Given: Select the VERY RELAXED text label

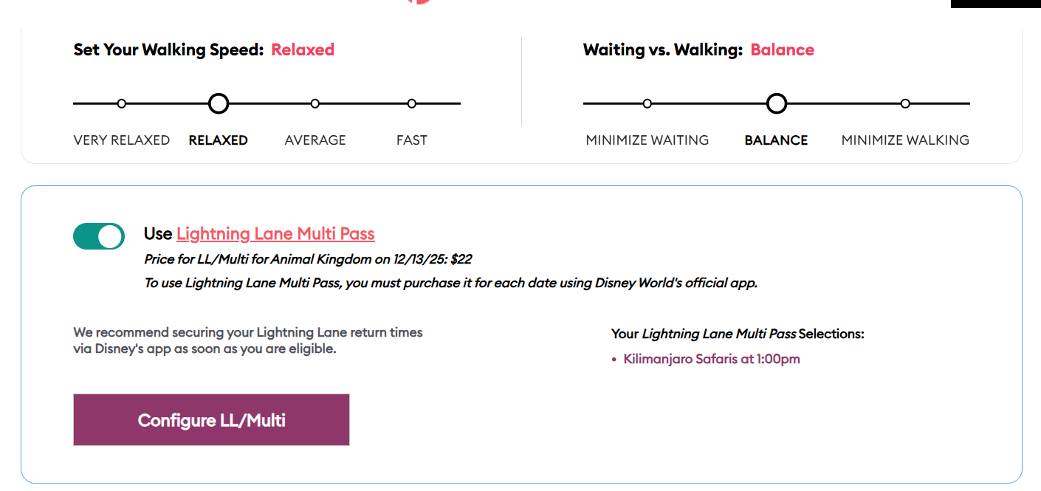Looking at the screenshot, I should point(122,140).
